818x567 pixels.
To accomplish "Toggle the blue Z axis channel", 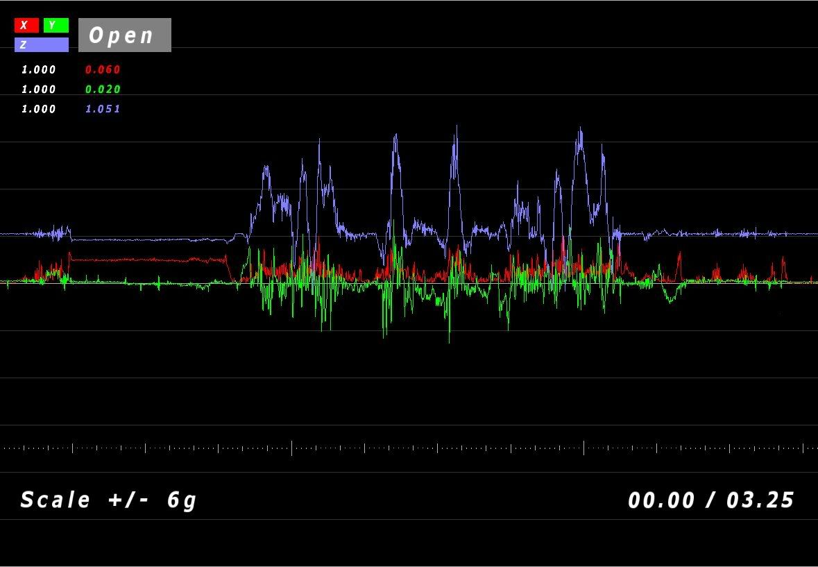I will coord(42,45).
